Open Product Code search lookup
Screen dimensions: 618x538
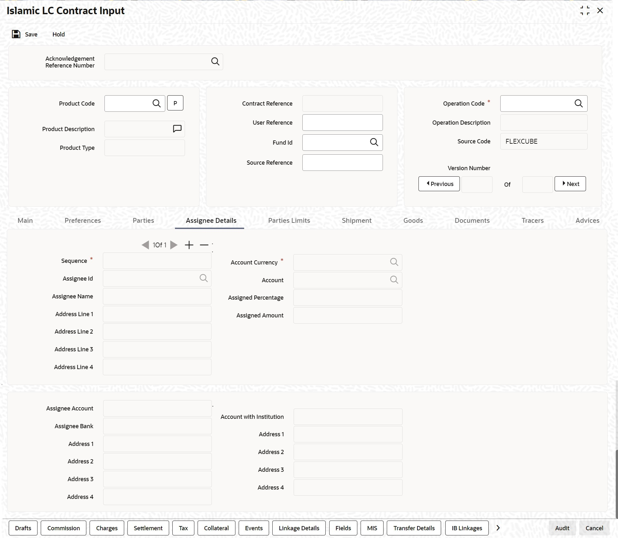click(x=157, y=103)
